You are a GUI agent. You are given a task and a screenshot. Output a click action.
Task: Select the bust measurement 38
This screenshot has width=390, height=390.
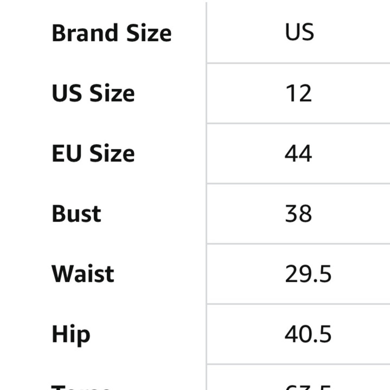pyautogui.click(x=298, y=213)
